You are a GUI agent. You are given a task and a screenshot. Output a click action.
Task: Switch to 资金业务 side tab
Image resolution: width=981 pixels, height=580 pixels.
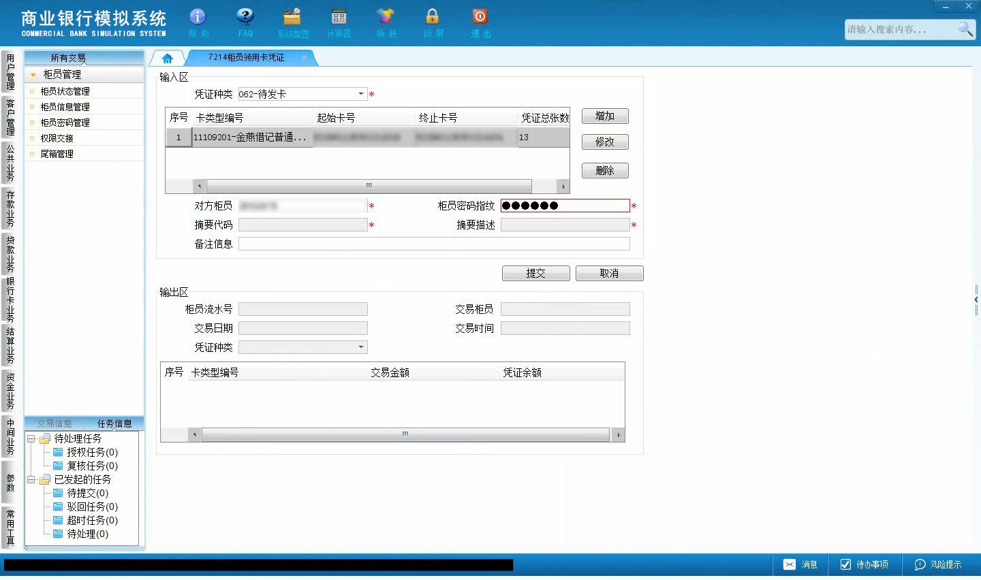tap(10, 391)
